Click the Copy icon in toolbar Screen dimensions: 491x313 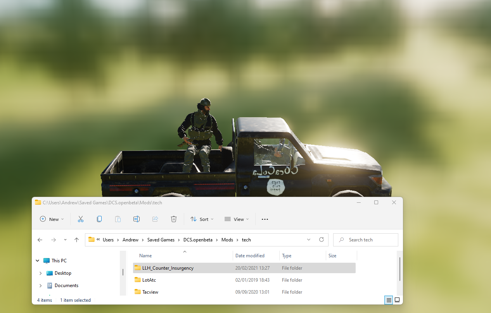pos(99,219)
